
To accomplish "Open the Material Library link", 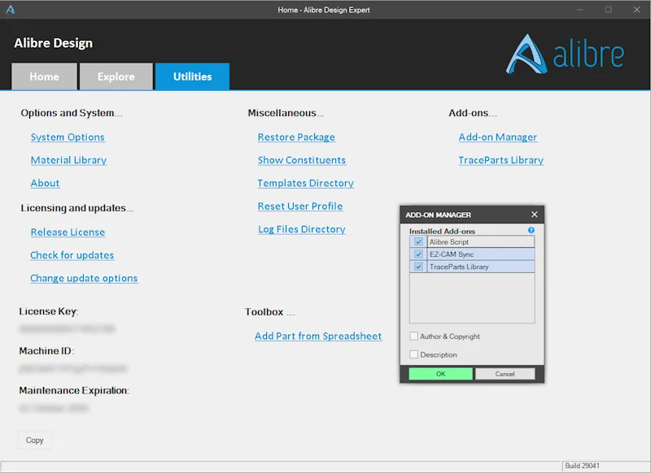I will (68, 160).
